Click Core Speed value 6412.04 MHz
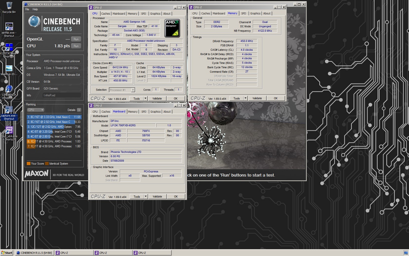The image size is (409, 256). tap(120, 67)
